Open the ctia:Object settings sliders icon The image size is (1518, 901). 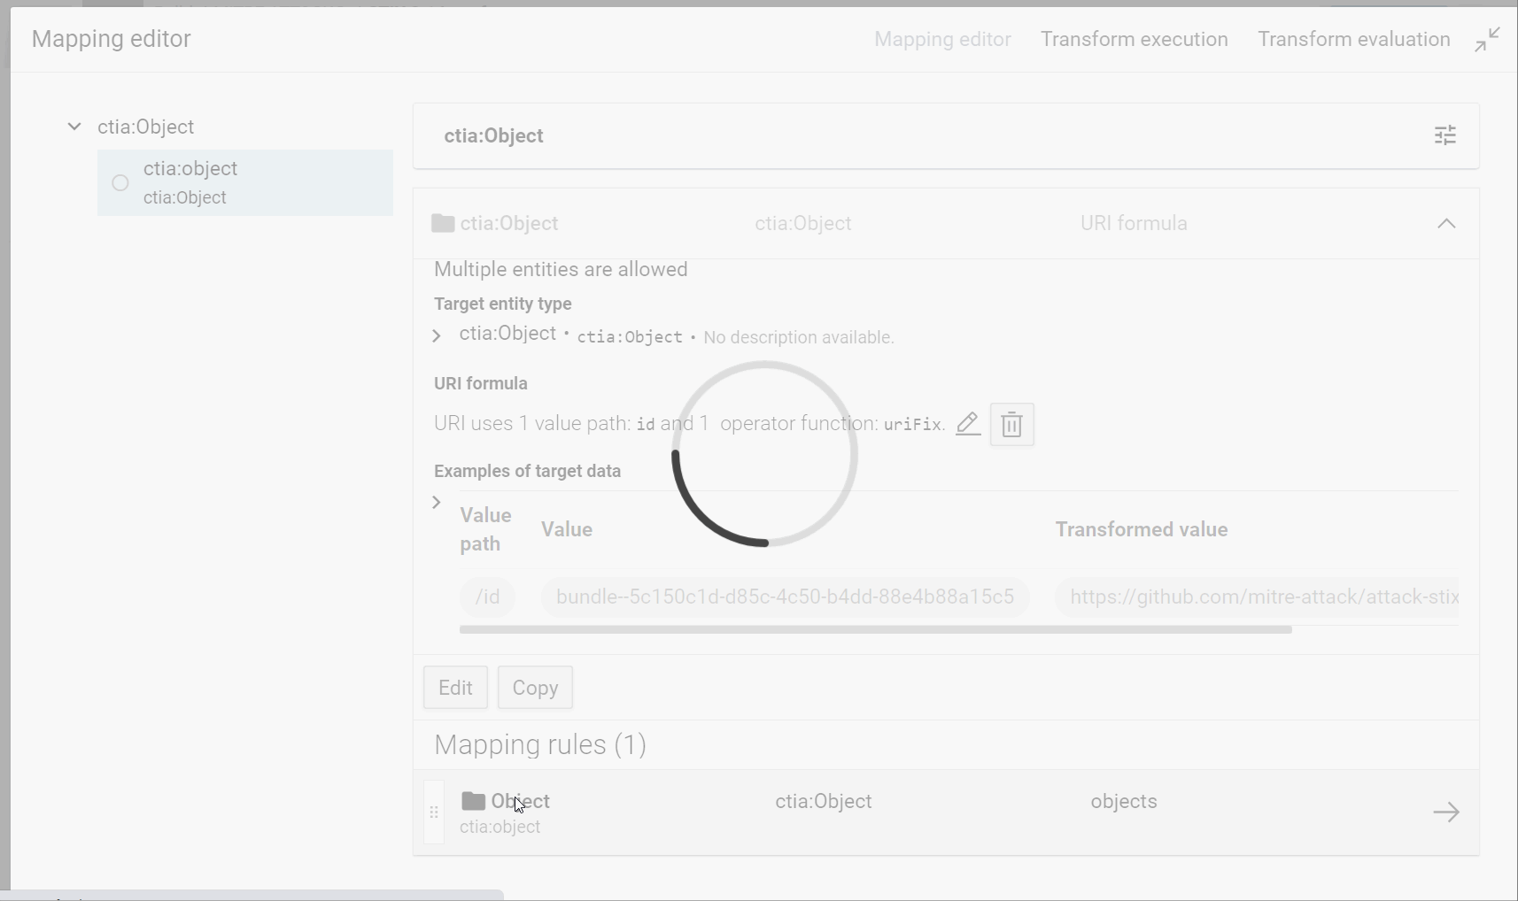(1444, 135)
